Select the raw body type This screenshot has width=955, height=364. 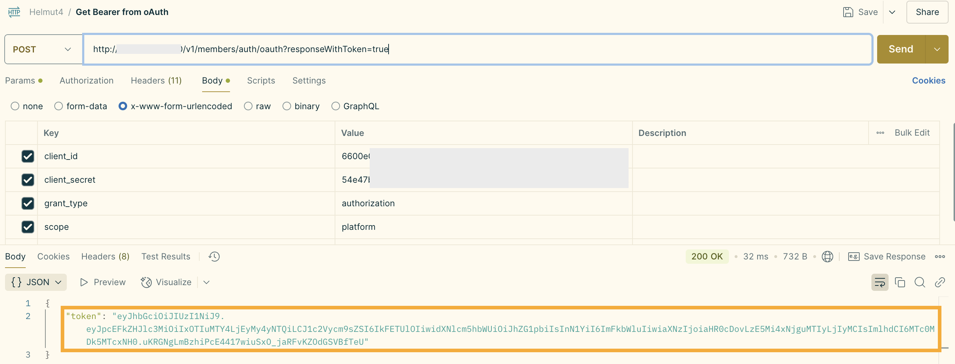(248, 106)
